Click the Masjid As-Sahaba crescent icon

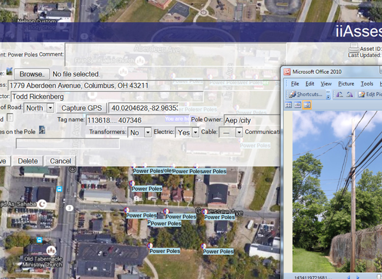click(x=42, y=204)
